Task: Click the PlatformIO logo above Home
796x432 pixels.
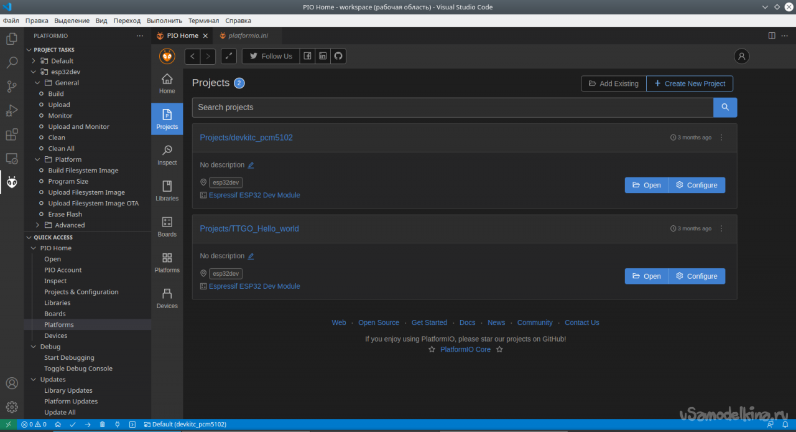Action: point(167,56)
